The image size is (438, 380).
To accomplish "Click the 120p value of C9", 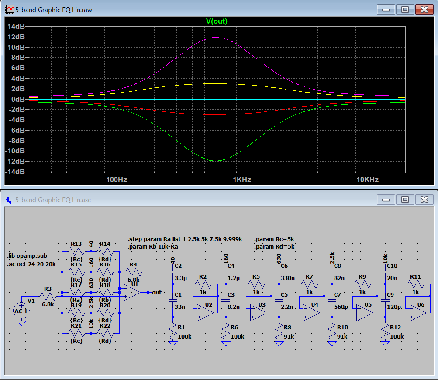I will pos(394,307).
